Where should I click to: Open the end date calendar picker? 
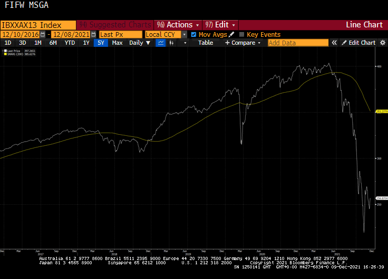pyautogui.click(x=93, y=34)
